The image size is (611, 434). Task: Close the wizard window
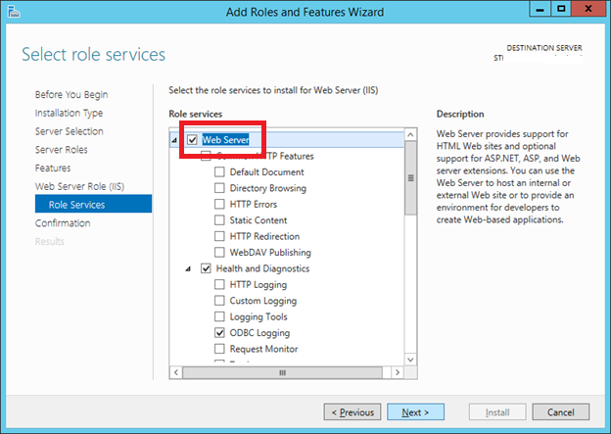coord(588,9)
